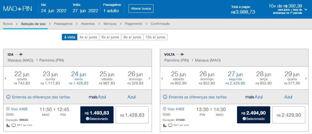Show later outbound dates with right arrow

[149, 79]
